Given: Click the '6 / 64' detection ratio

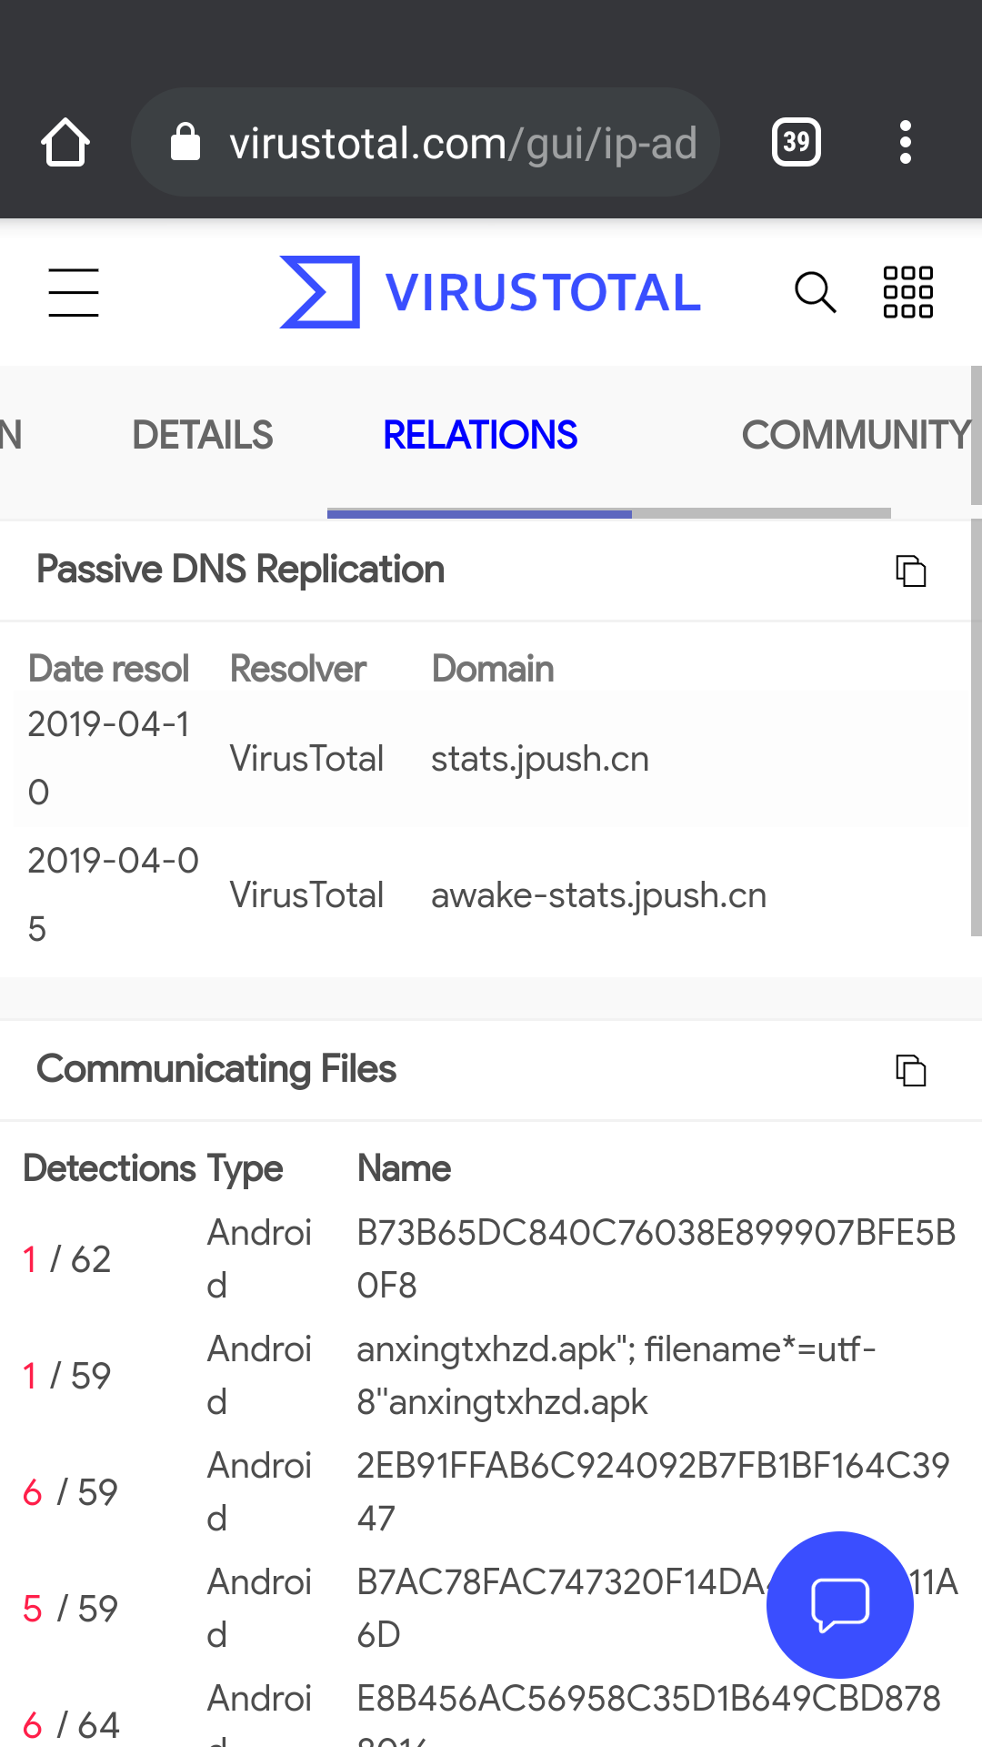Looking at the screenshot, I should point(71,1725).
